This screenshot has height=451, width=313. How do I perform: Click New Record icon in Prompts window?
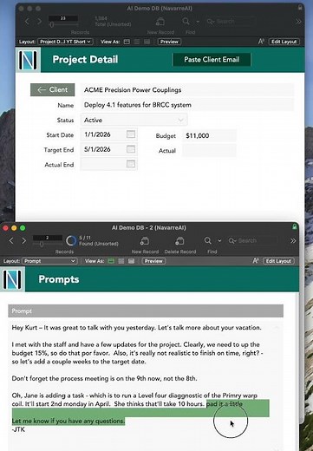click(x=145, y=241)
